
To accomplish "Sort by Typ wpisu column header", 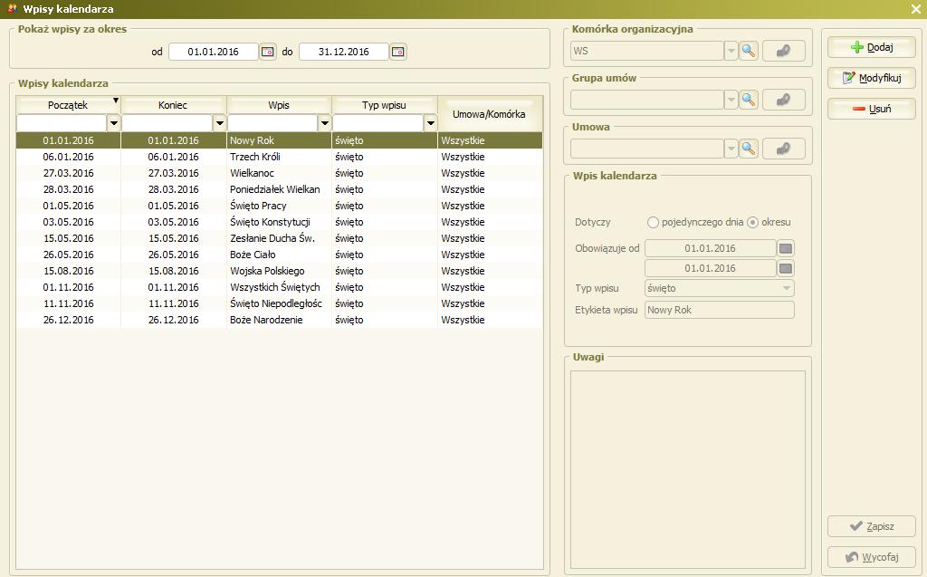I will (x=384, y=105).
